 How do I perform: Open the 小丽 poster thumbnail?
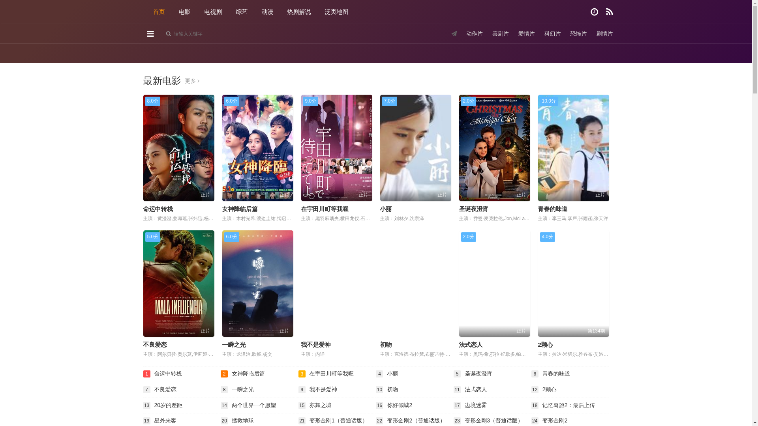(x=416, y=148)
